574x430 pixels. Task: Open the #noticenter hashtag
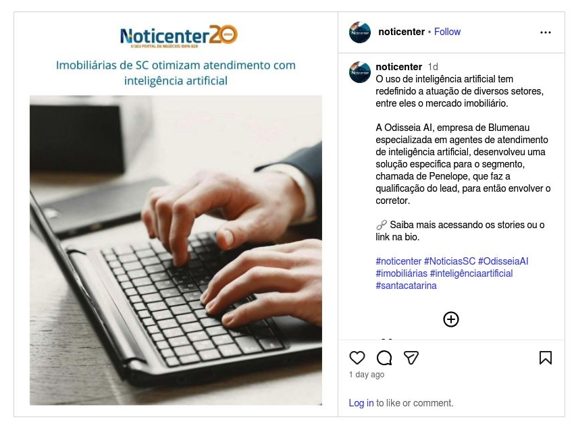(398, 261)
